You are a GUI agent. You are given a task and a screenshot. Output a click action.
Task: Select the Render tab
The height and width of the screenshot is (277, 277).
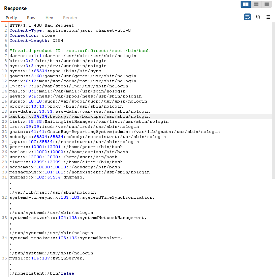(x=70, y=18)
